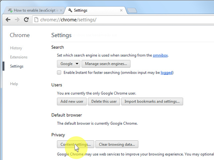Image resolution: width=214 pixels, height=160 pixels.
Task: Open a new tab with new-tab button
Action: tap(132, 10)
